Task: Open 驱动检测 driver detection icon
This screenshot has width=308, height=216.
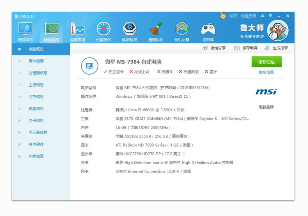Action: 129,29
